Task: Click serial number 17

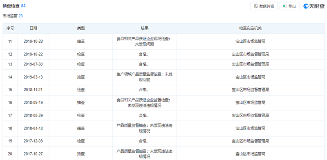Action: (x=10, y=116)
